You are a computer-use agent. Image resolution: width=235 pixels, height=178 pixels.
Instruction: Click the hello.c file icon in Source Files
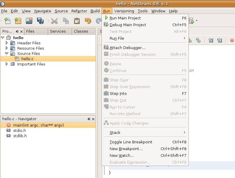tap(17, 58)
